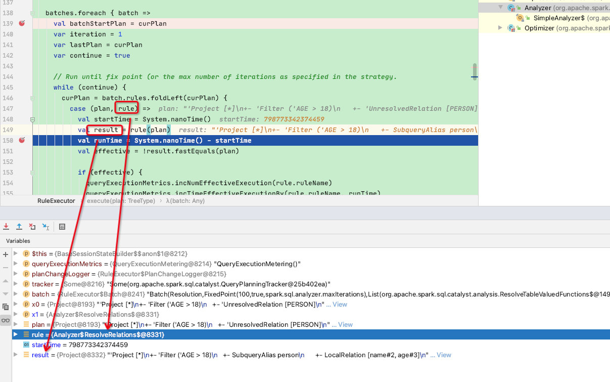This screenshot has width=610, height=382.
Task: Click the Remove Watch minus icon
Action: (6, 268)
